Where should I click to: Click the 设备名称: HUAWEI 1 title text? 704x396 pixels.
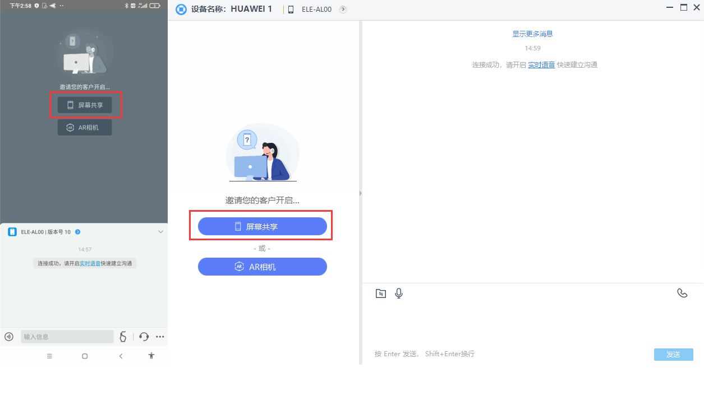(x=232, y=10)
